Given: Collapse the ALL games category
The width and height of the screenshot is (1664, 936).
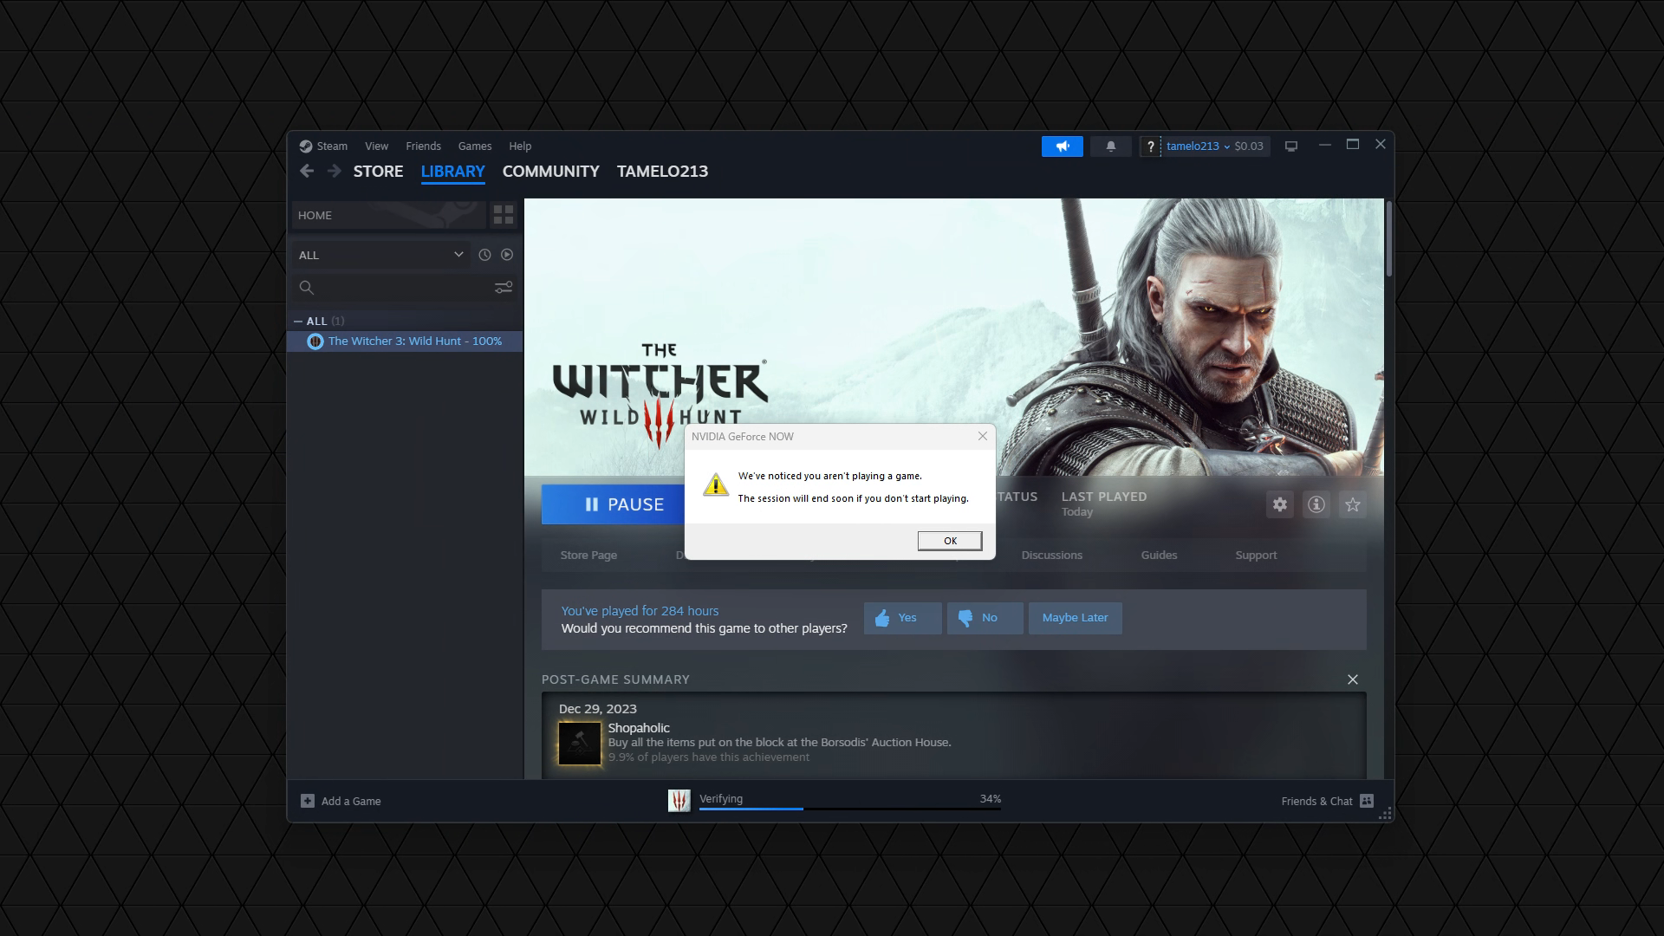Looking at the screenshot, I should 298,322.
